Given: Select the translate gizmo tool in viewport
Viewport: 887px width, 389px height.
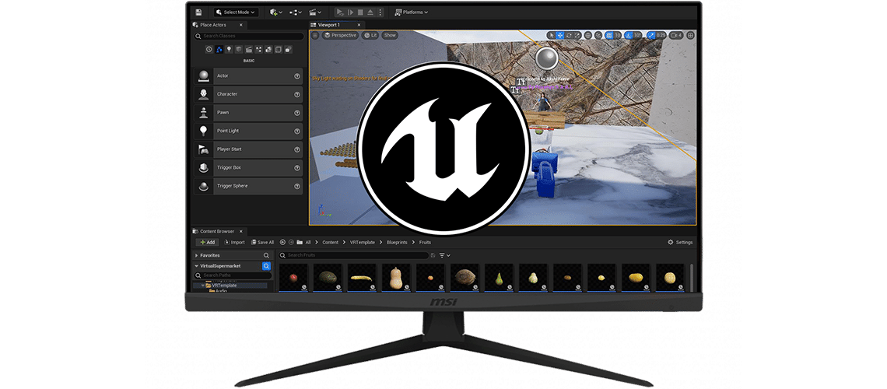Looking at the screenshot, I should (560, 35).
